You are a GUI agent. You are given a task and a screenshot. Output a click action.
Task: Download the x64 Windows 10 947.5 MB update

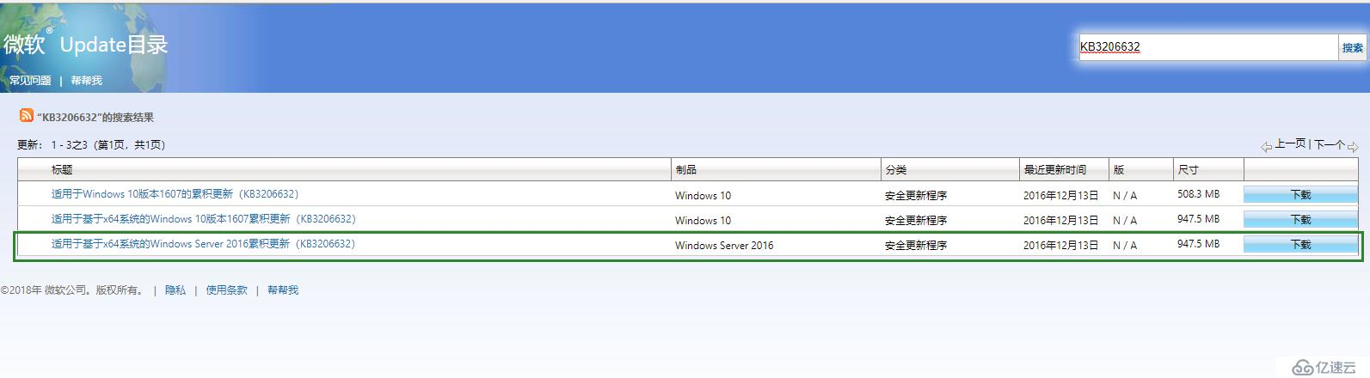pyautogui.click(x=1300, y=220)
